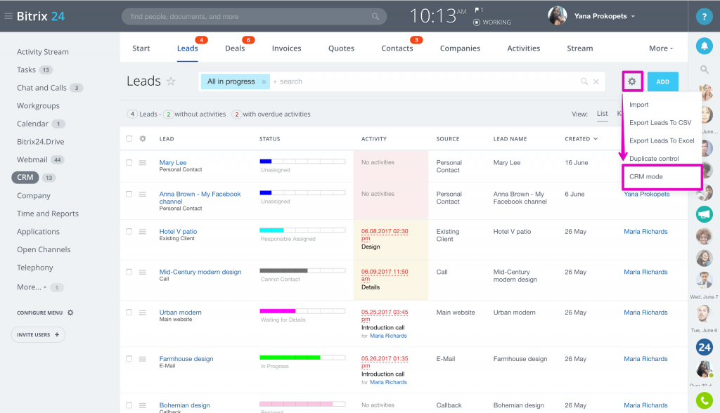Open Tasks in the left sidebar

point(26,70)
